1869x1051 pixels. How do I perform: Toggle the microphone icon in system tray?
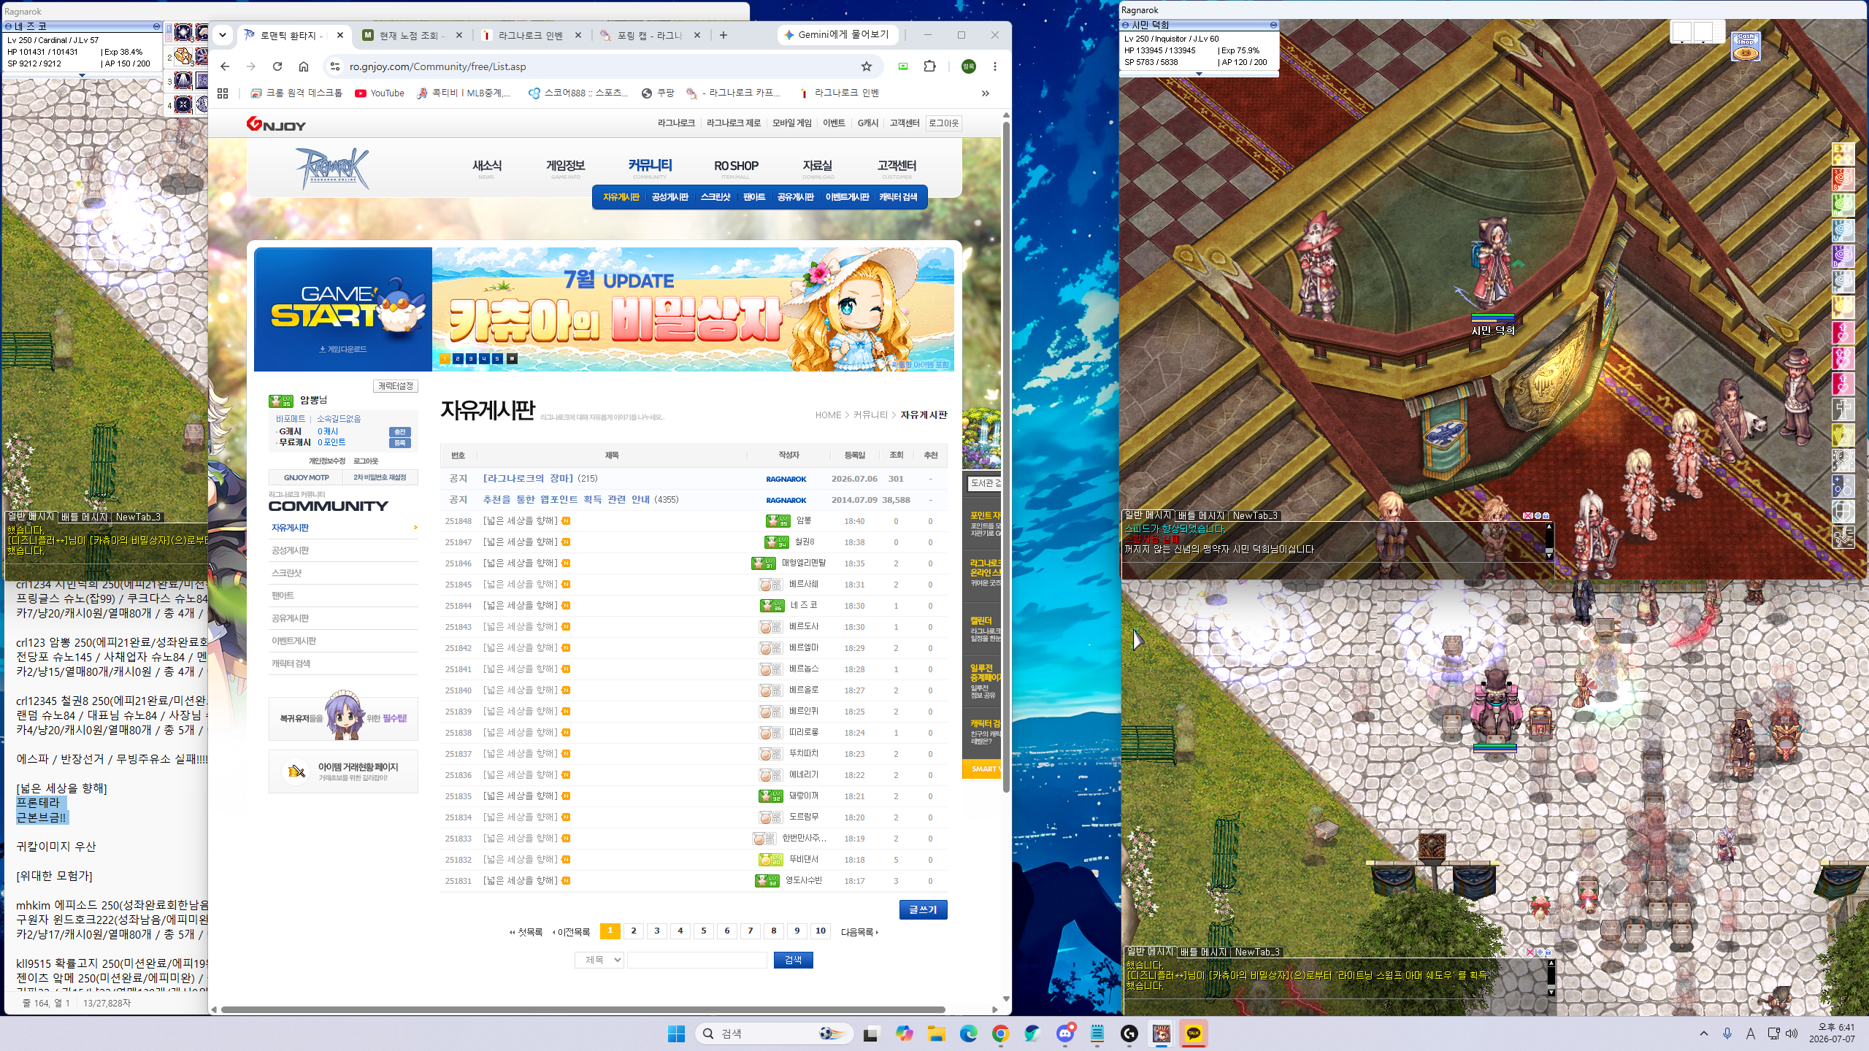click(1727, 1033)
